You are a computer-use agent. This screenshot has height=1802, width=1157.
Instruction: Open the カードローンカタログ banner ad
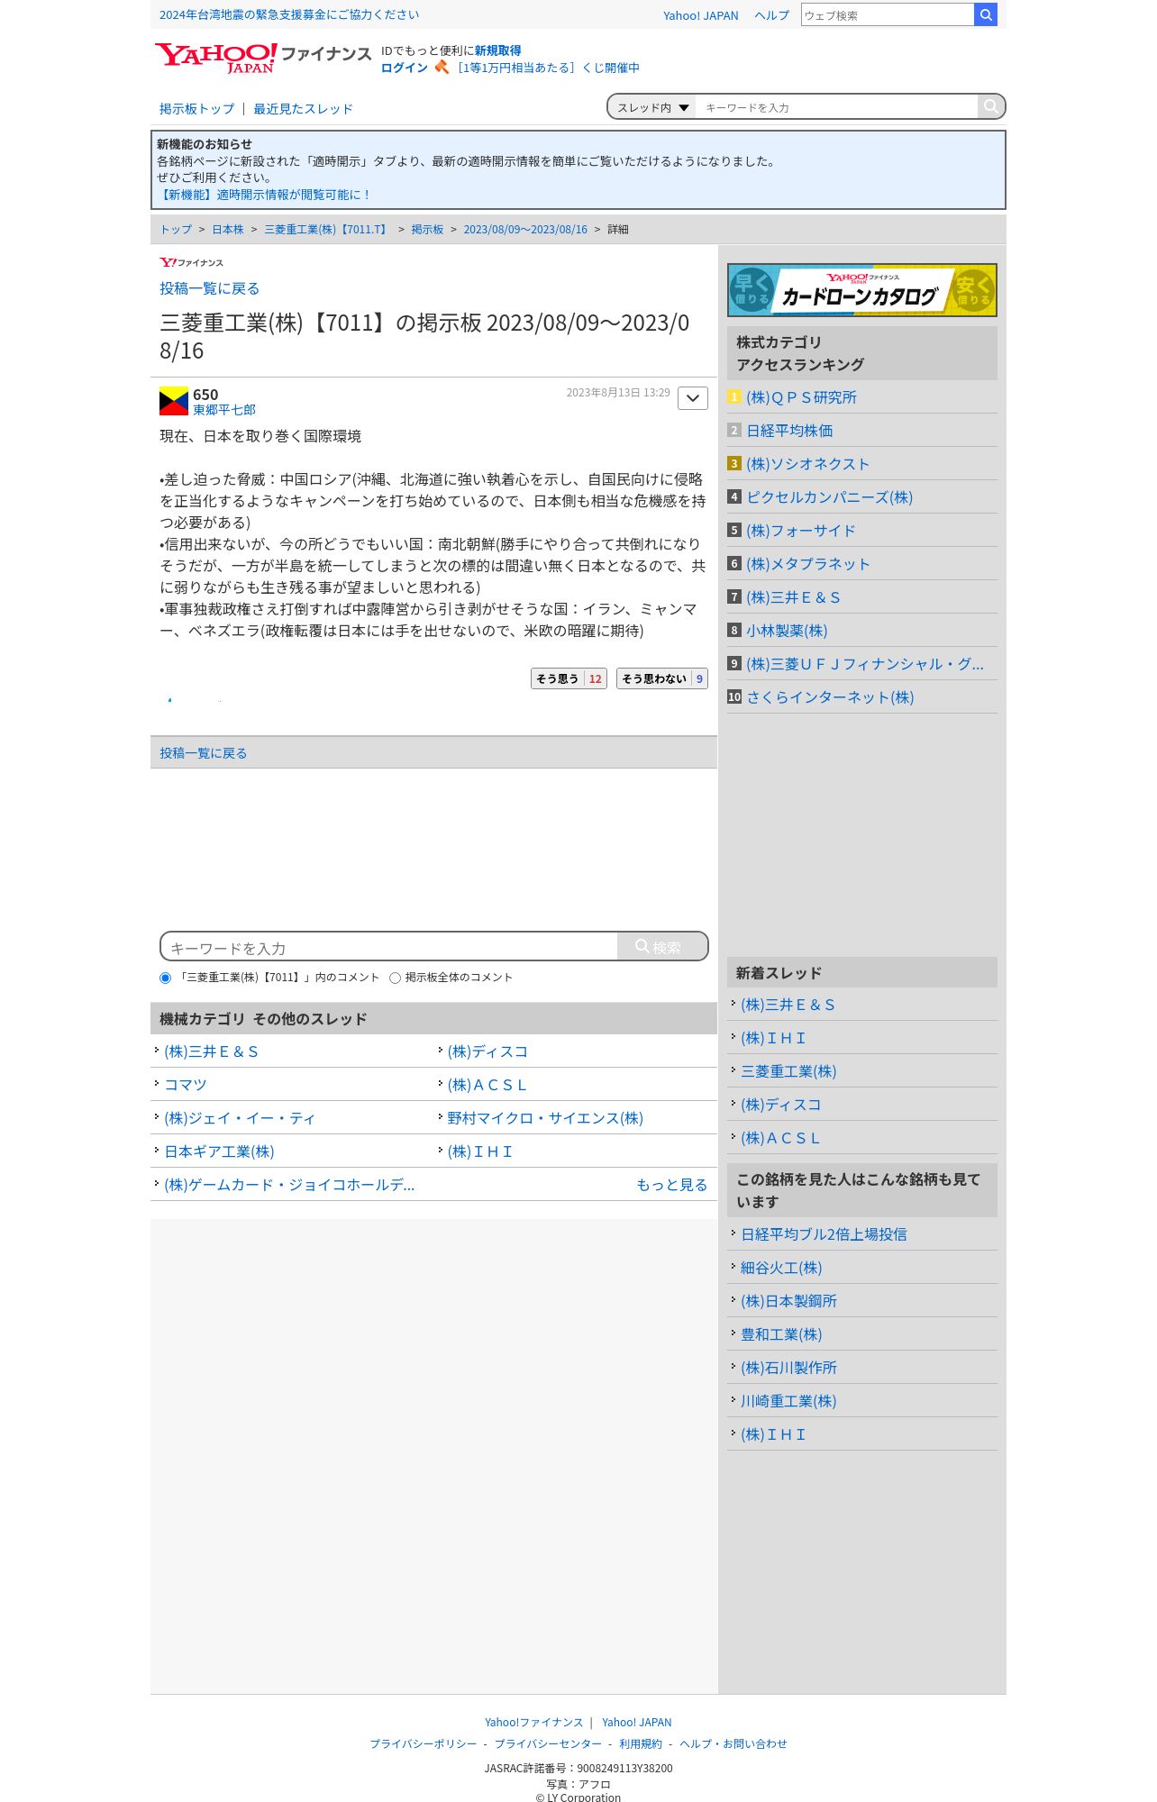coord(861,290)
